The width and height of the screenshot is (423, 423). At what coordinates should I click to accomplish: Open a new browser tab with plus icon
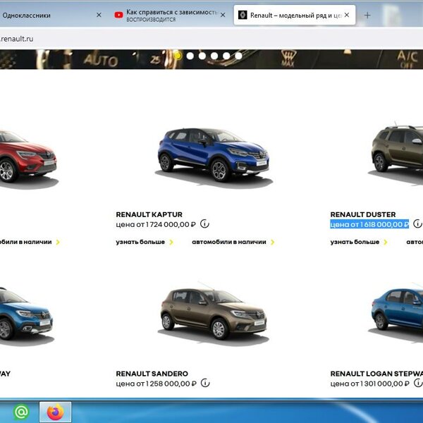(367, 16)
